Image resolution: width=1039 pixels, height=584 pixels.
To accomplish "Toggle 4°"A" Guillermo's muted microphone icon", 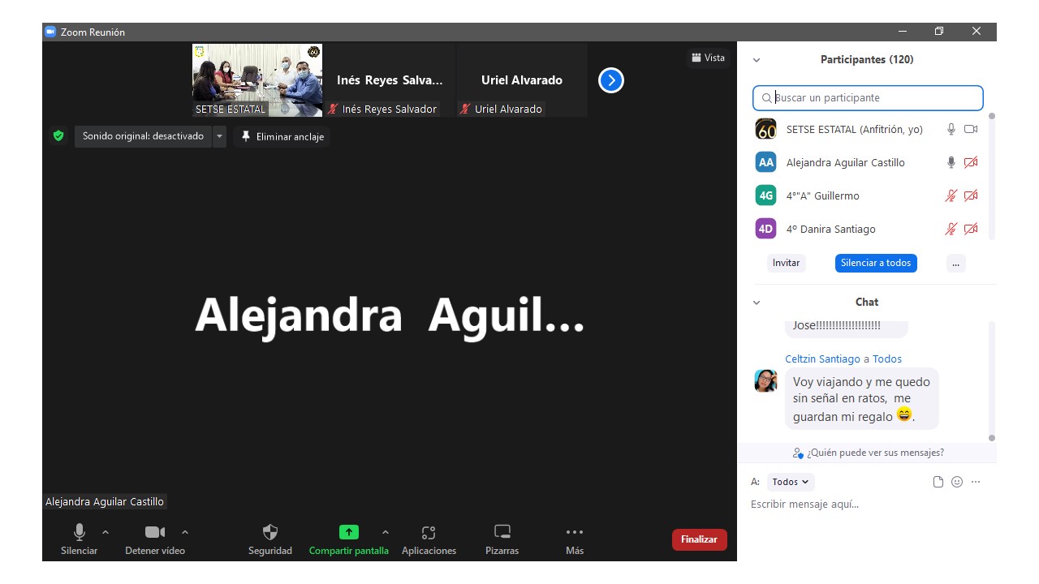I will tap(951, 195).
